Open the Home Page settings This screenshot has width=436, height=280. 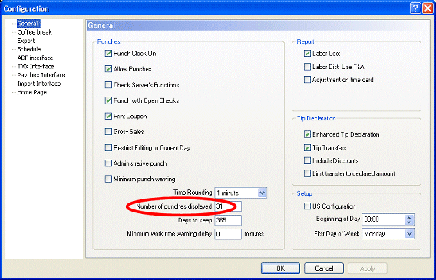31,92
